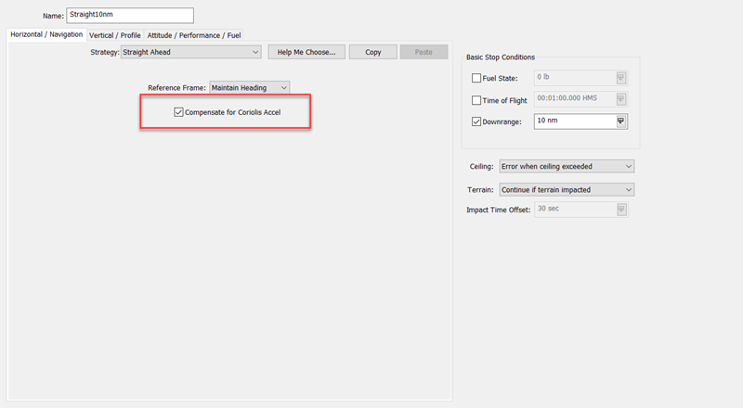The height and width of the screenshot is (408, 743).
Task: Open the Strategy dropdown
Action: pyautogui.click(x=191, y=52)
